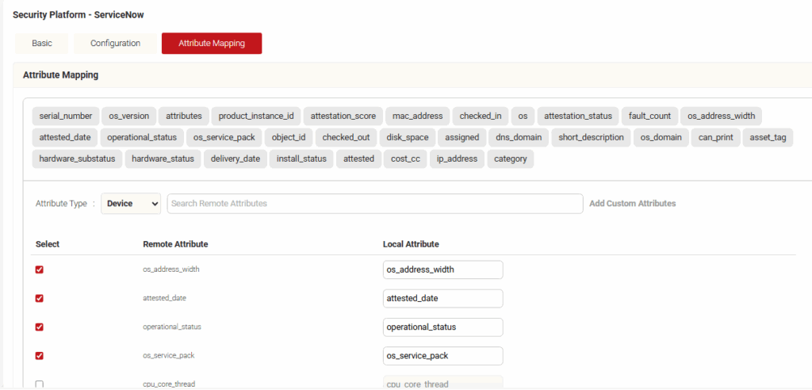Edit the operational_status local attribute field
The height and width of the screenshot is (390, 812).
coord(442,327)
